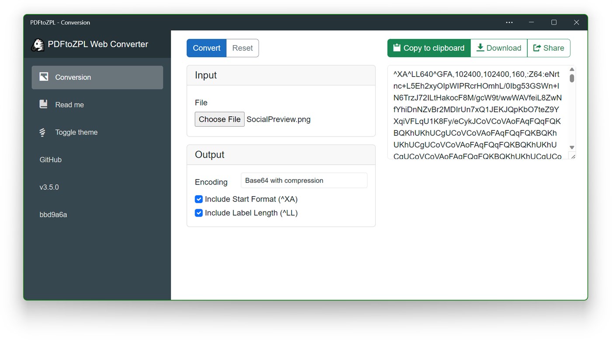
Task: Click the Conversion image icon in sidebar
Action: pyautogui.click(x=44, y=77)
